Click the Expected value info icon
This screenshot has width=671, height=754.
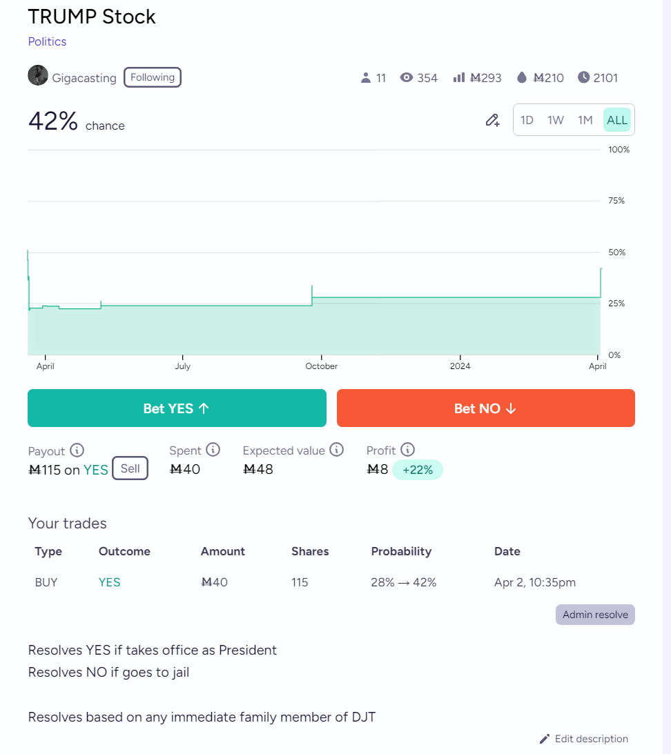pyautogui.click(x=336, y=450)
